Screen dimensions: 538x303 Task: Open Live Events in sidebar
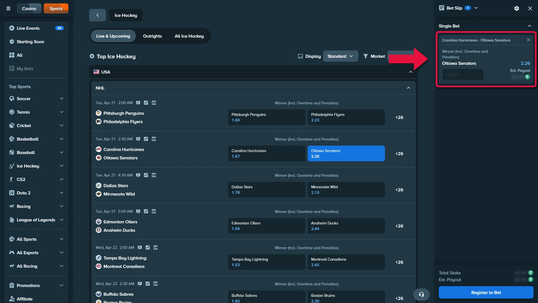[x=36, y=28]
